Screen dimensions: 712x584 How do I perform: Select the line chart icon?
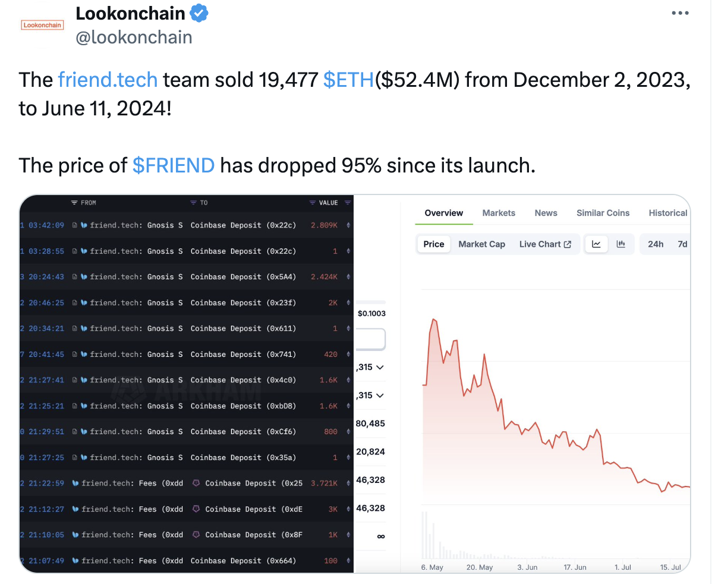(x=596, y=244)
